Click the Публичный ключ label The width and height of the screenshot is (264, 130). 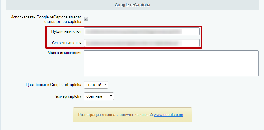coord(66,31)
